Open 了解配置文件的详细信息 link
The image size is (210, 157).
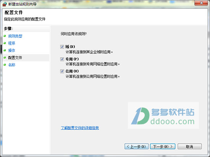[x=80, y=128]
